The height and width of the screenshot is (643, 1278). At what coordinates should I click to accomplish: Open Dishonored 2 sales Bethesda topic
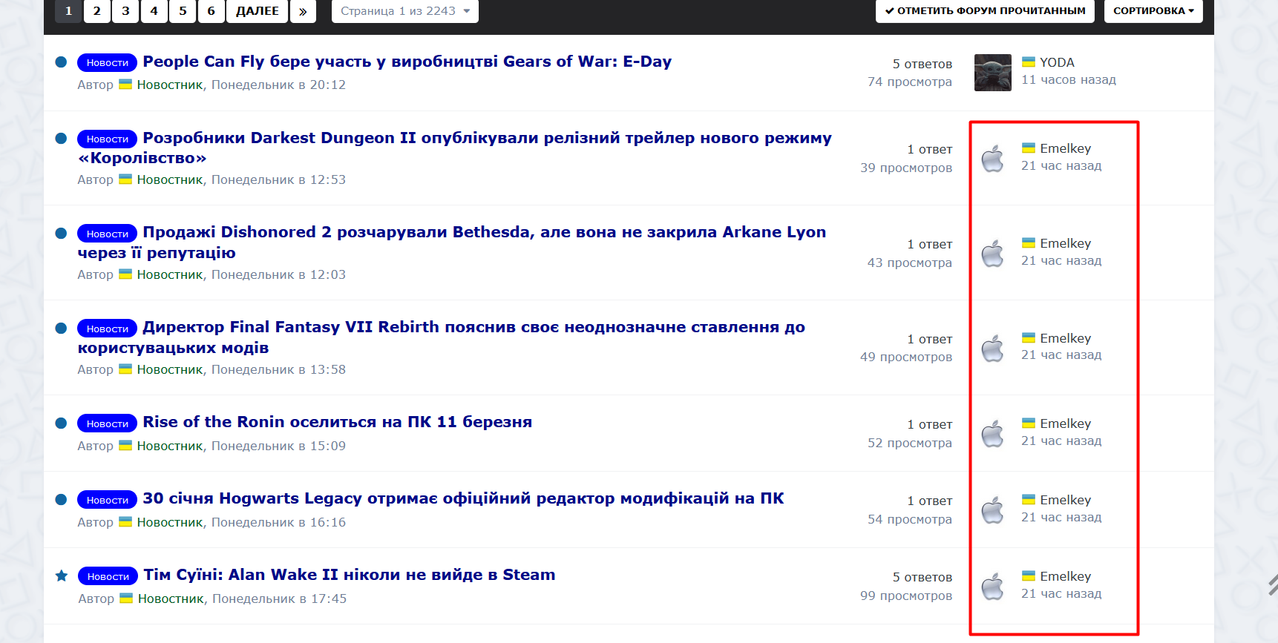click(x=452, y=243)
